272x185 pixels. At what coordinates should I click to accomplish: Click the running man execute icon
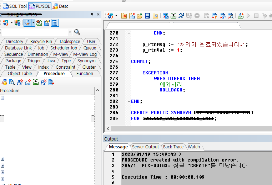pyautogui.click(x=182, y=16)
